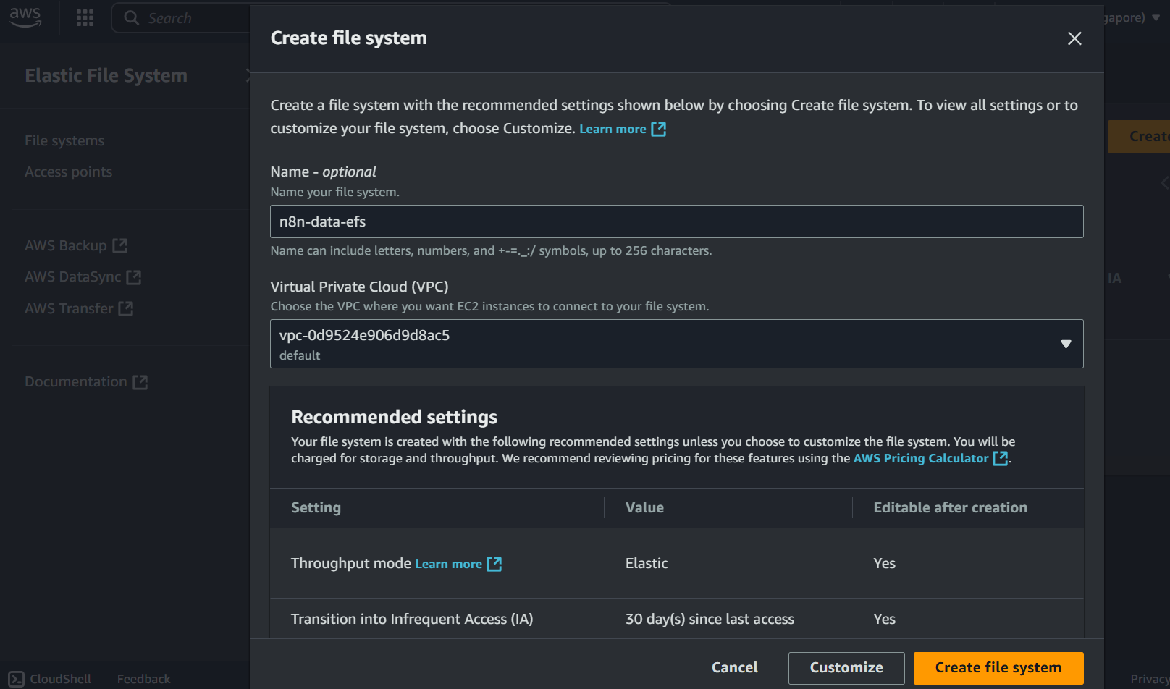Open CloudShell terminal icon
Screen dimensions: 1170x689
(x=16, y=679)
